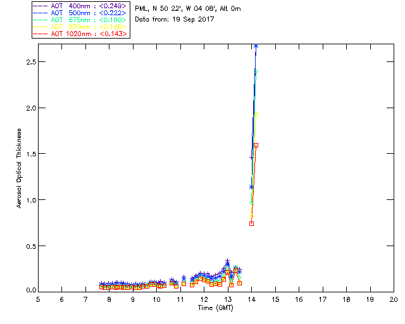Click the blue asterisk data point near 1.15
Image resolution: width=405 pixels, height=324 pixels.
click(x=251, y=187)
